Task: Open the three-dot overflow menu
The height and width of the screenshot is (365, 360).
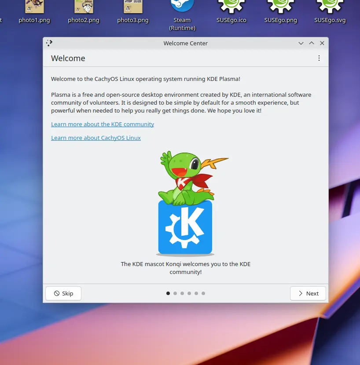Action: pos(319,58)
